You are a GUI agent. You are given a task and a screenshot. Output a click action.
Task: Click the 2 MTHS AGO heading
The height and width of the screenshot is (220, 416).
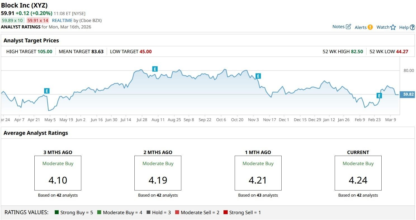pos(158,152)
